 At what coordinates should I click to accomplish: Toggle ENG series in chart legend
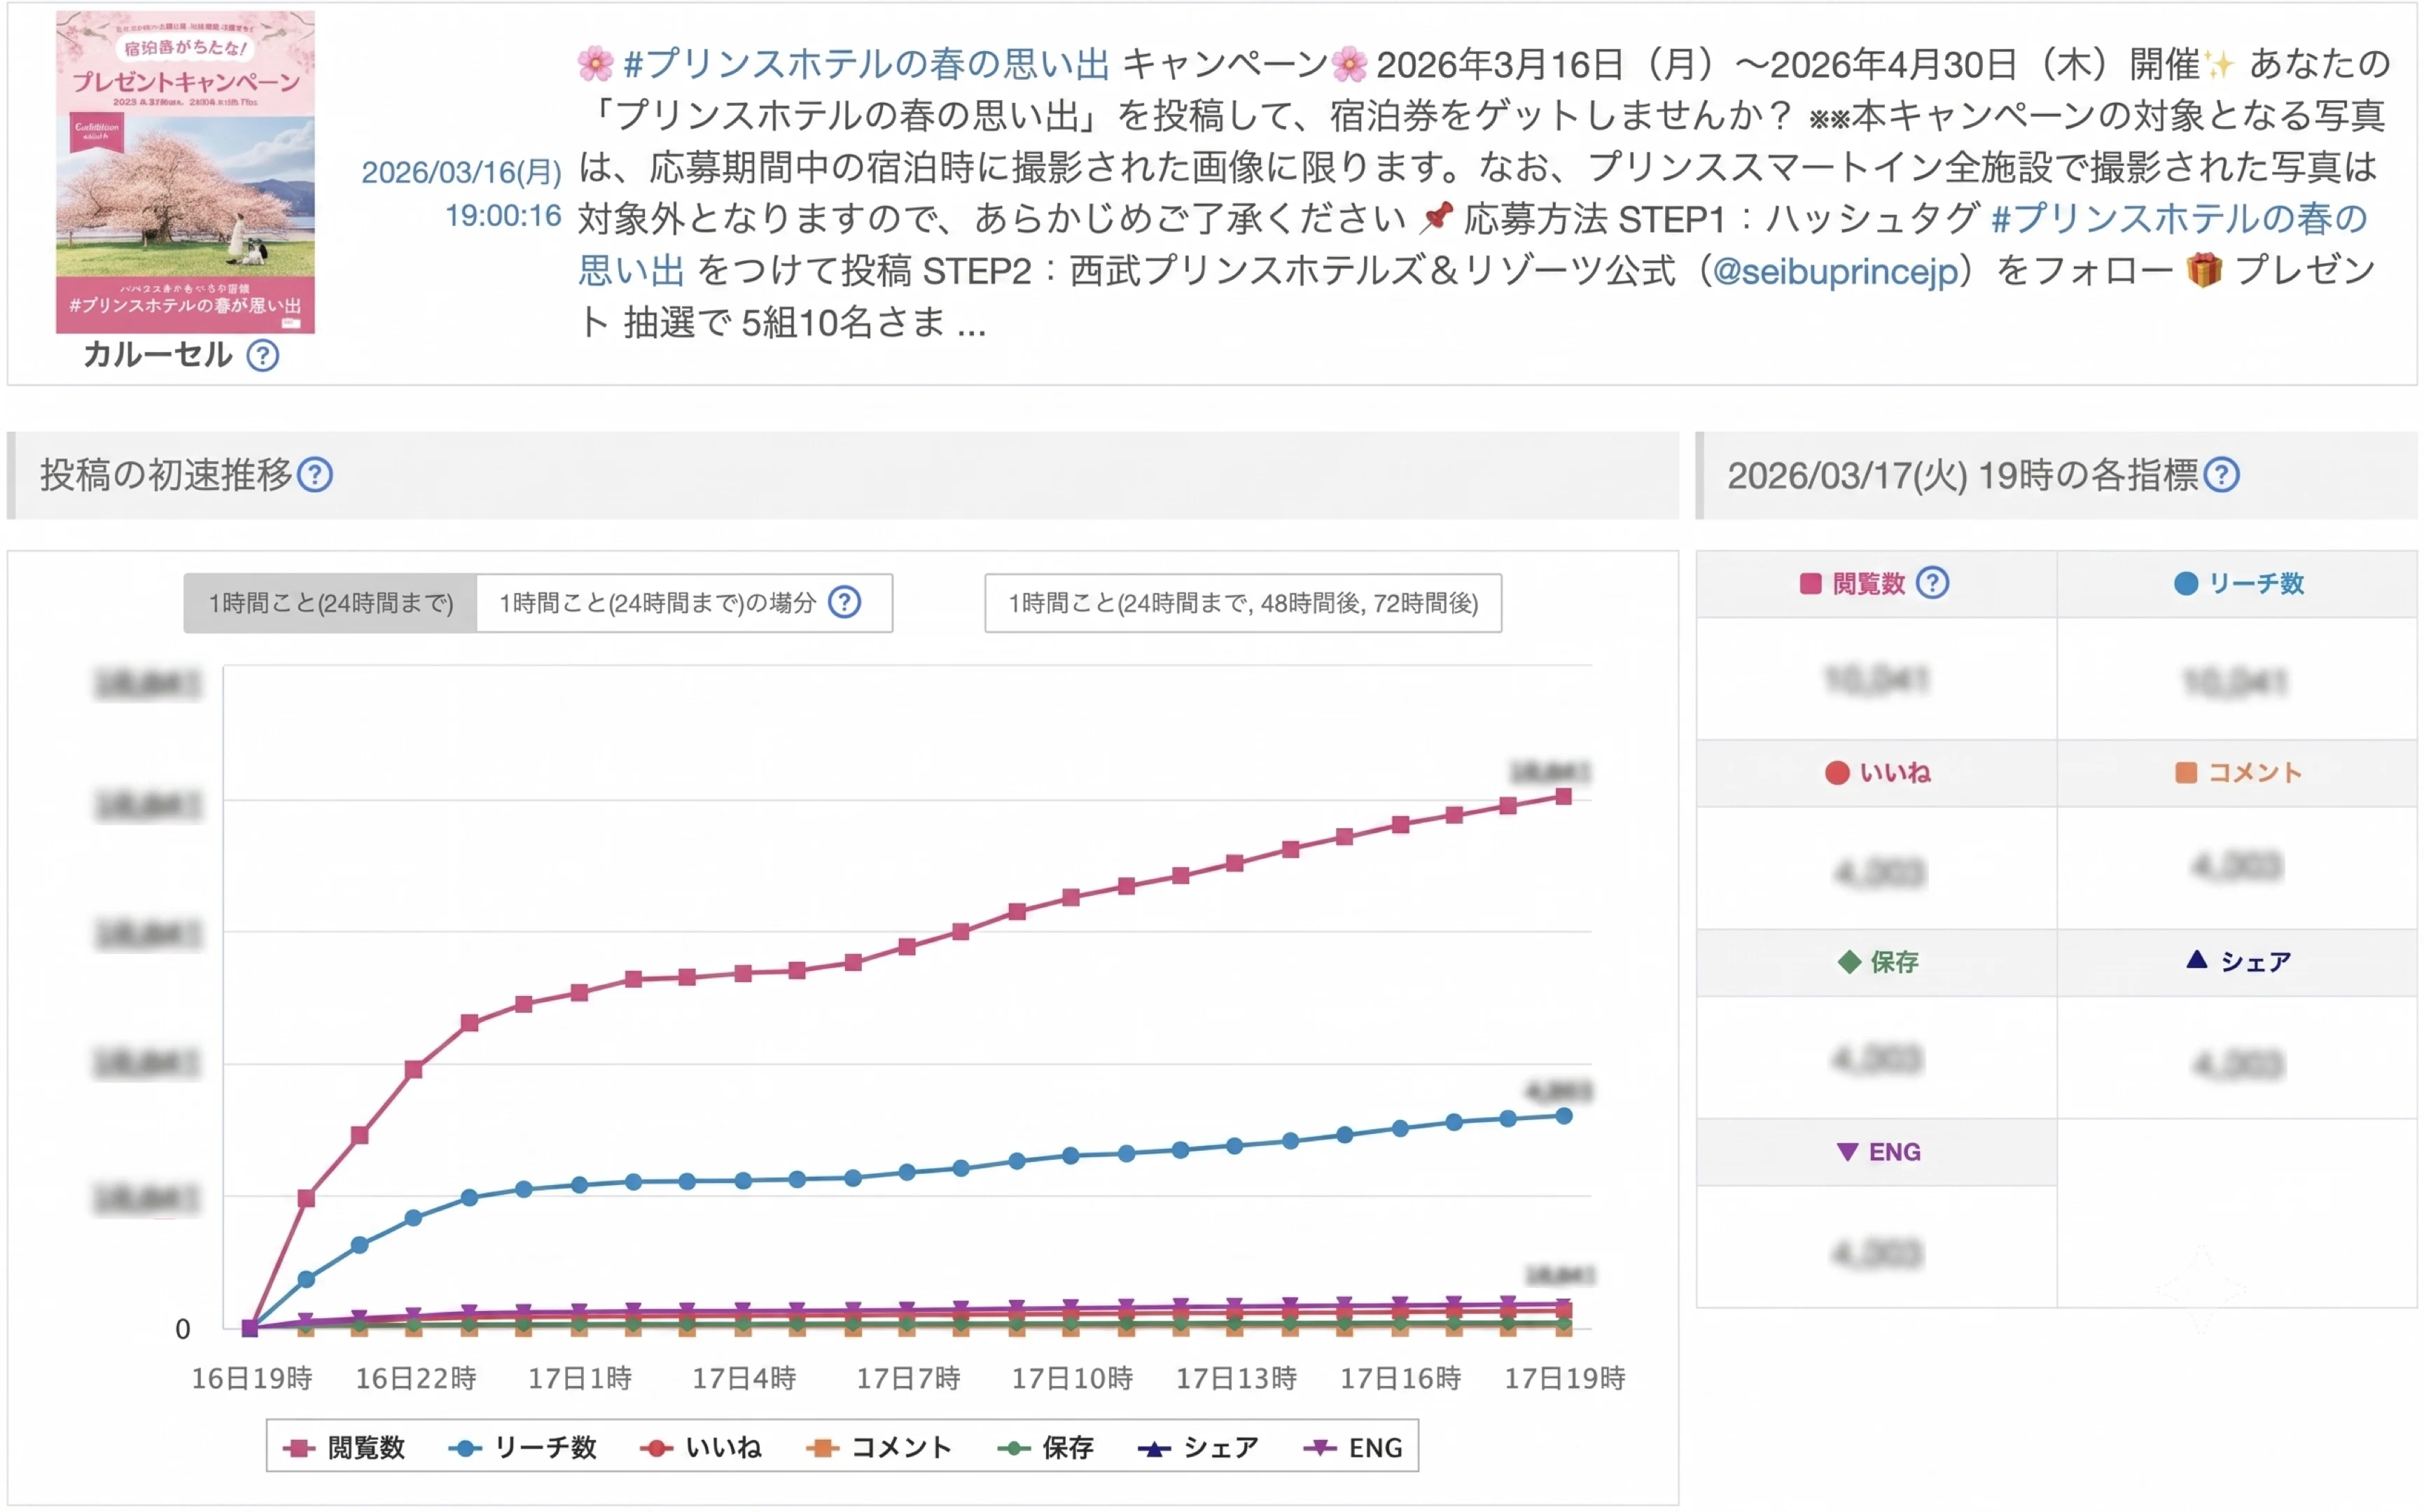[1354, 1447]
